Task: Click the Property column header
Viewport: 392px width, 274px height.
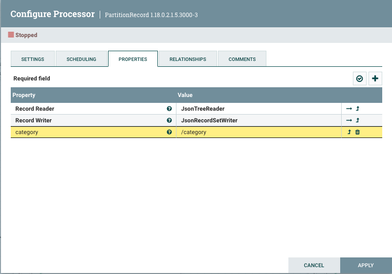Action: coord(24,95)
